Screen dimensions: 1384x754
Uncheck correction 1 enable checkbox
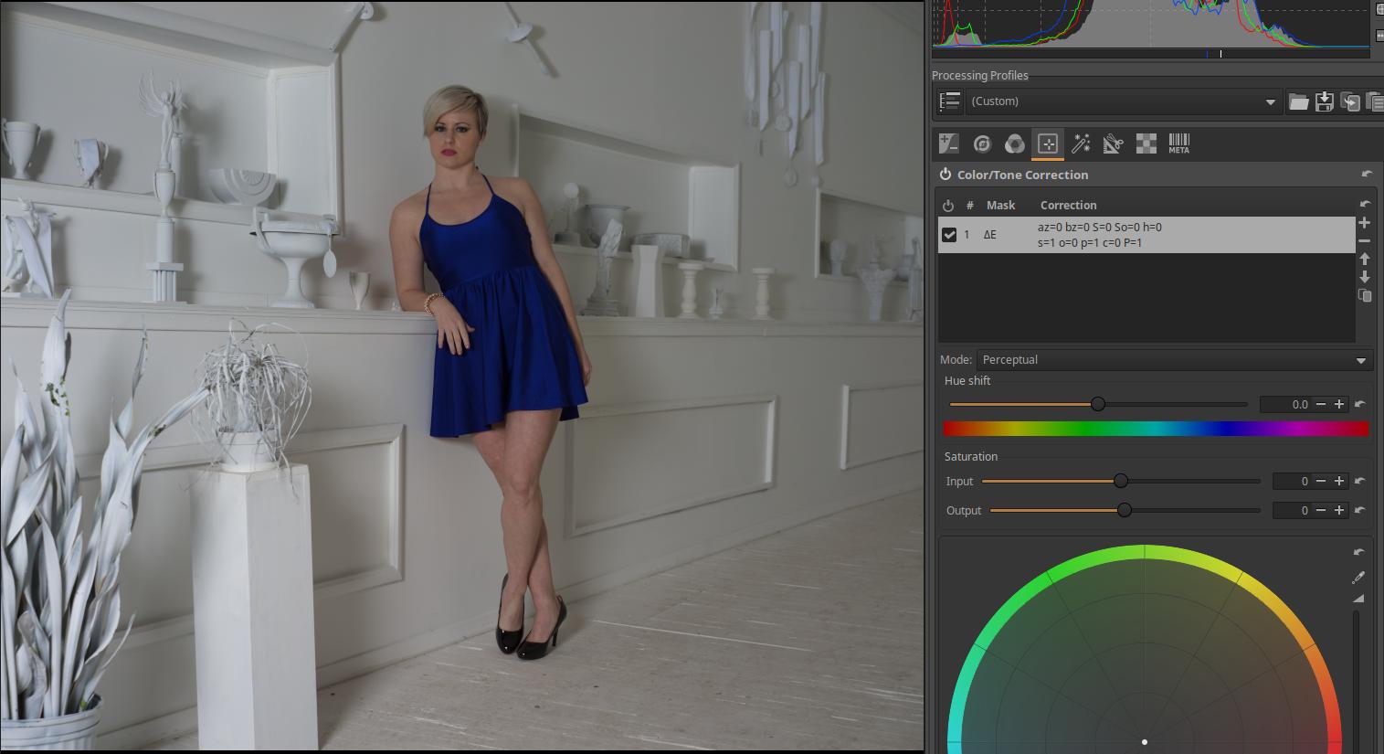[949, 235]
